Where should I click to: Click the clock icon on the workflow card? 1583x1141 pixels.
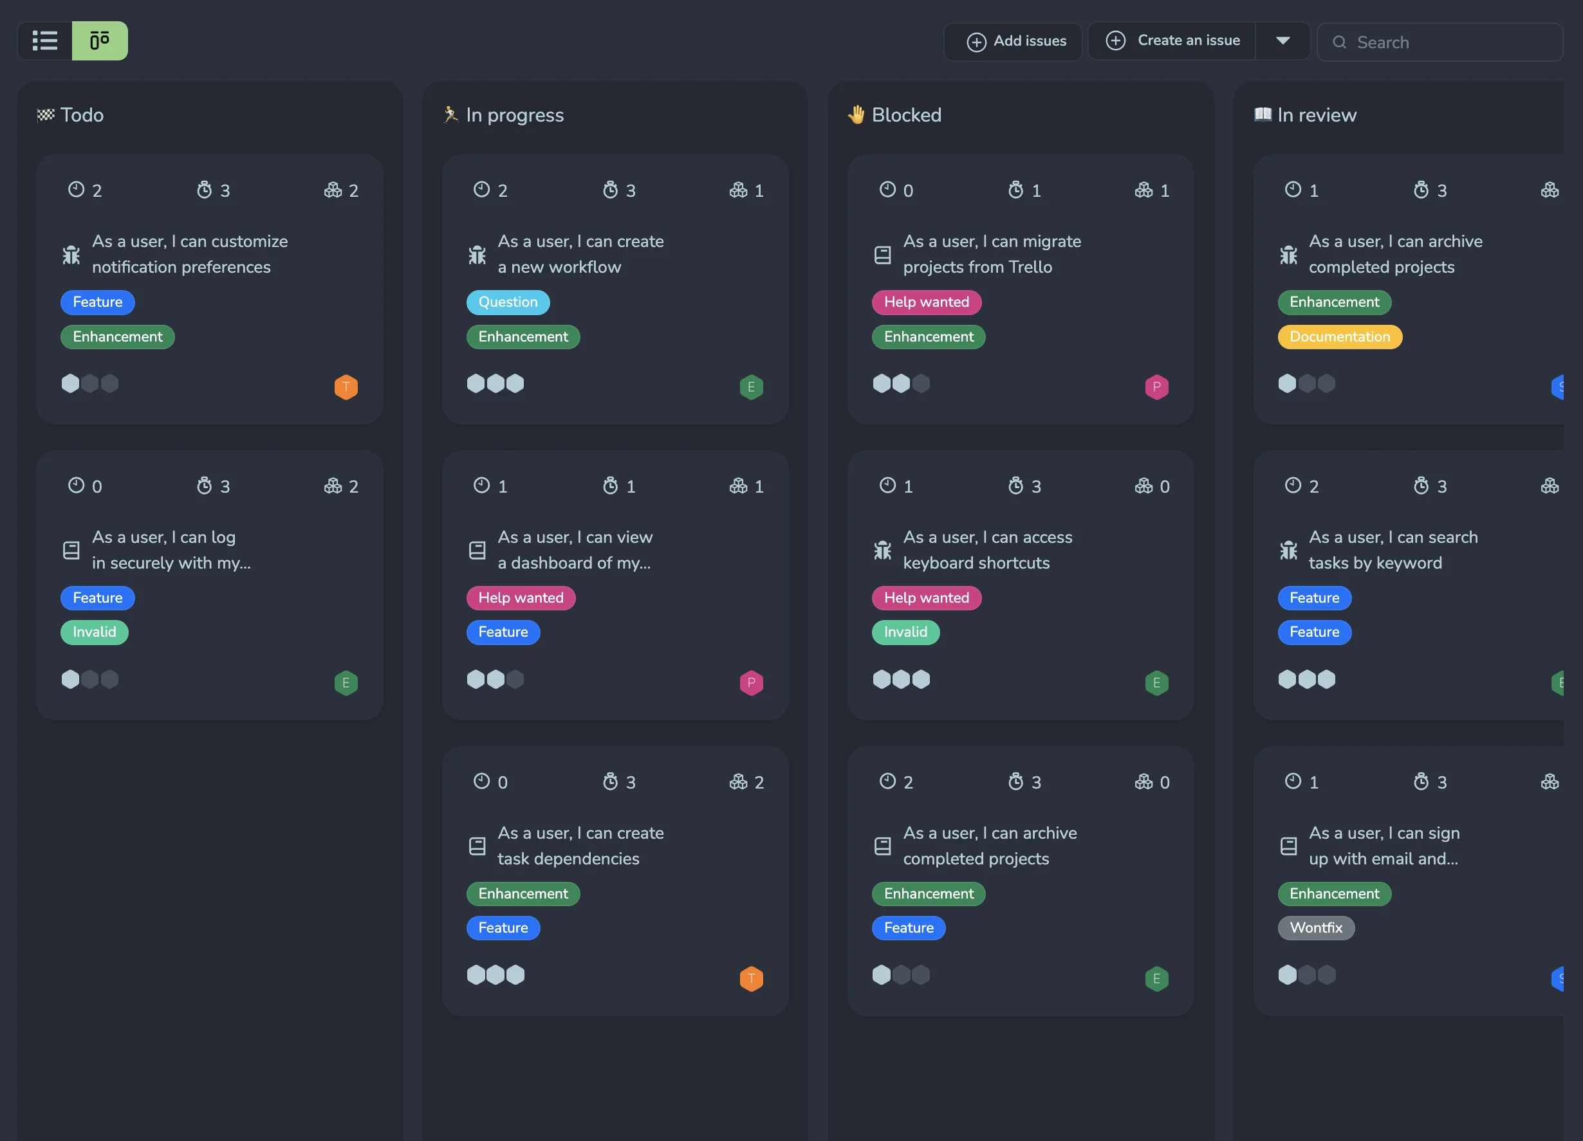(x=479, y=189)
